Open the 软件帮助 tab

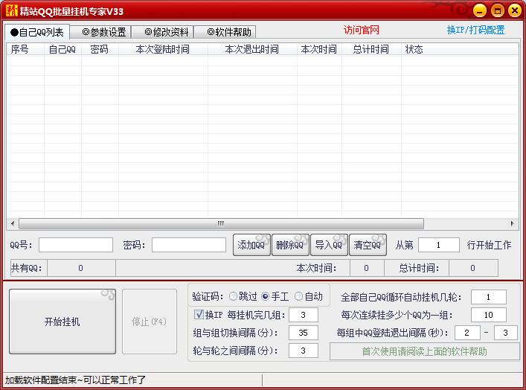225,32
